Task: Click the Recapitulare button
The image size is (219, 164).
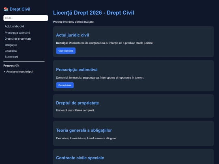Action: 65,85
